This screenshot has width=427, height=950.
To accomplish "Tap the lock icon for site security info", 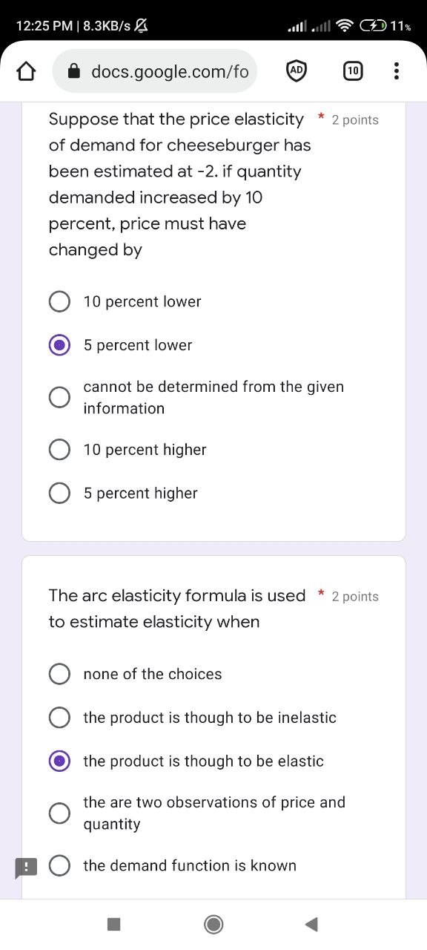I will [74, 71].
